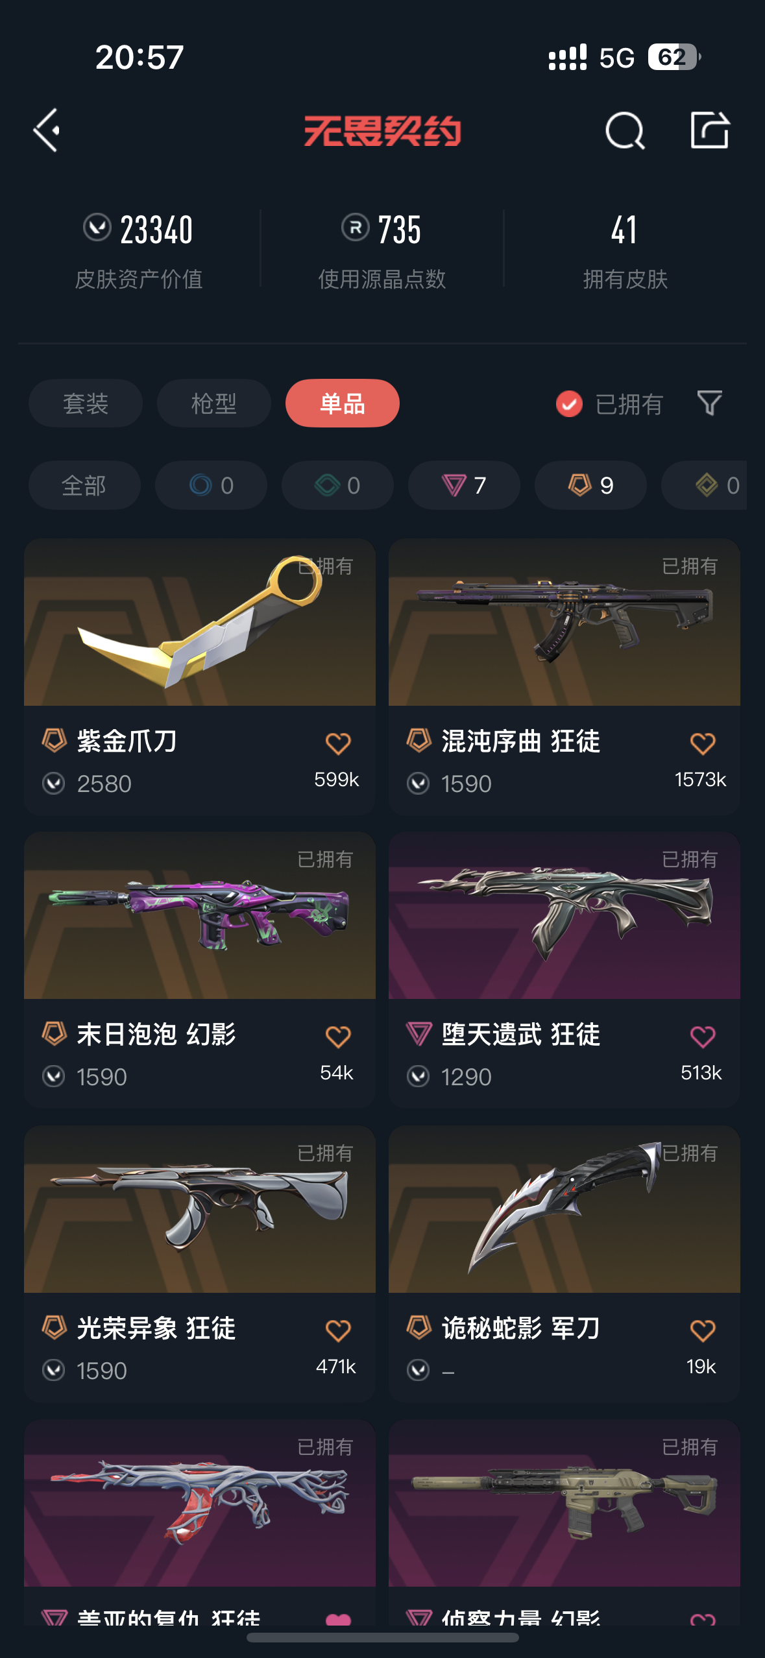
Task: Tap the back arrow icon
Action: point(47,130)
